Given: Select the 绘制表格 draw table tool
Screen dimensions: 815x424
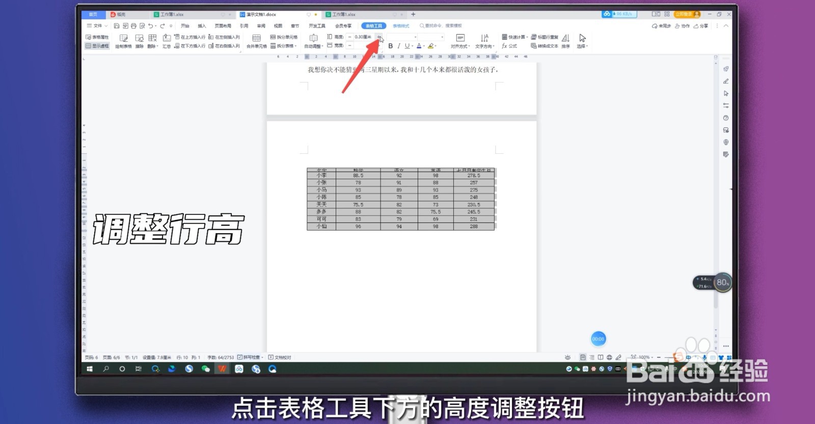Looking at the screenshot, I should [x=123, y=41].
